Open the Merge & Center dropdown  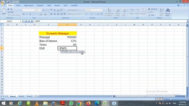pyautogui.click(x=83, y=14)
